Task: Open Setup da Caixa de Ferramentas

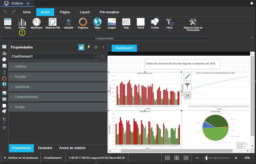Action: [x=193, y=24]
